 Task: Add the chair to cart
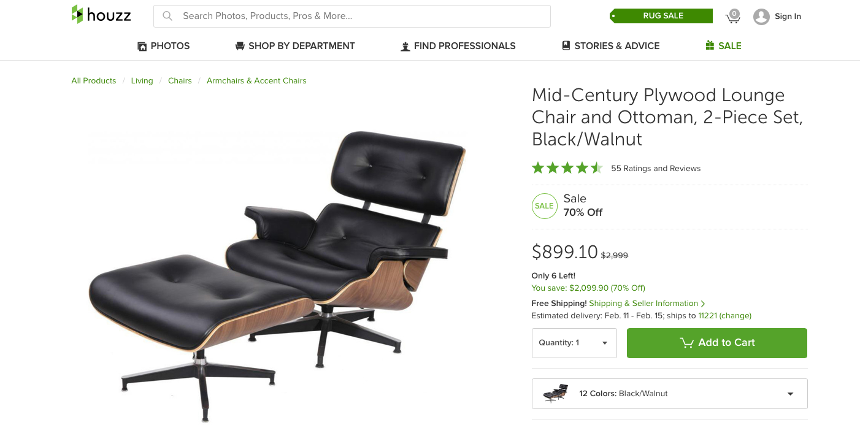pos(716,343)
